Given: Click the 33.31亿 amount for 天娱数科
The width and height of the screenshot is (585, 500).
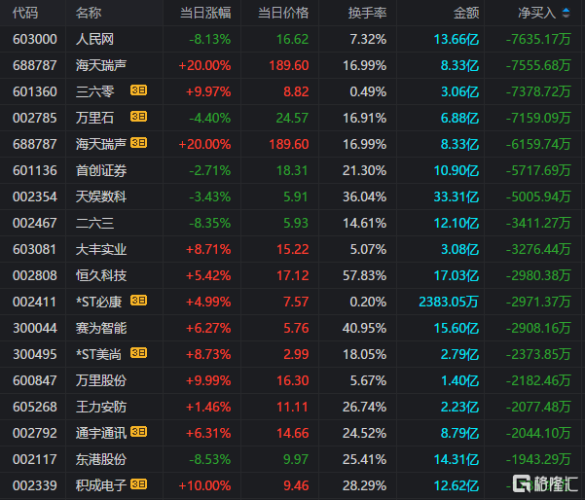Looking at the screenshot, I should [457, 196].
